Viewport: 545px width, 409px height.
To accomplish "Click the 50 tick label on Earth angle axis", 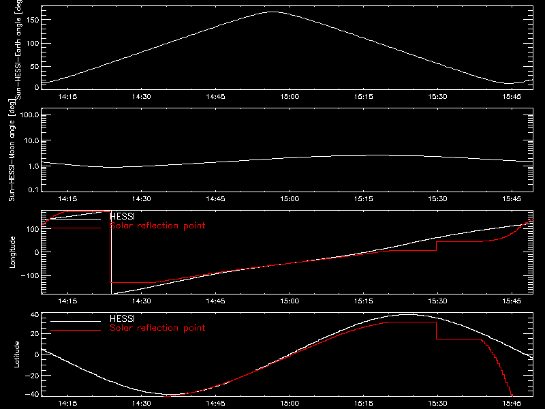I will click(35, 66).
